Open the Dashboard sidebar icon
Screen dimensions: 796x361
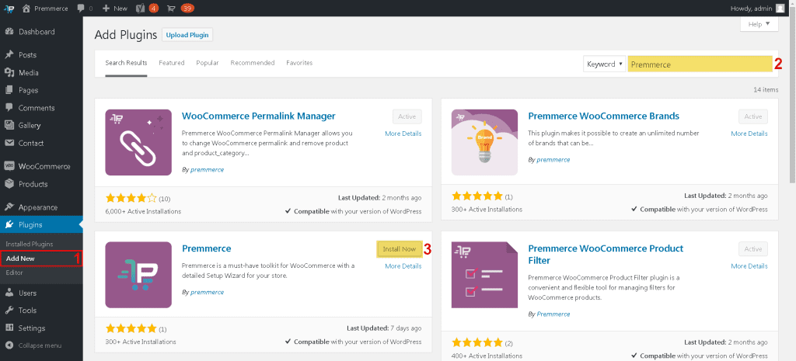tap(9, 31)
